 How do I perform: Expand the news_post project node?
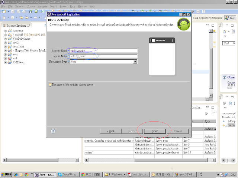(6, 47)
